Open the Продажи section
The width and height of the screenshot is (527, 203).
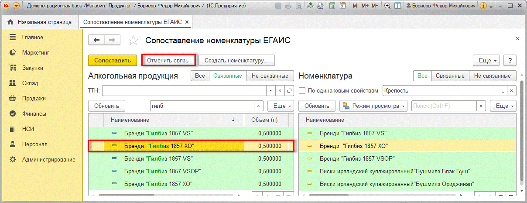pyautogui.click(x=34, y=98)
